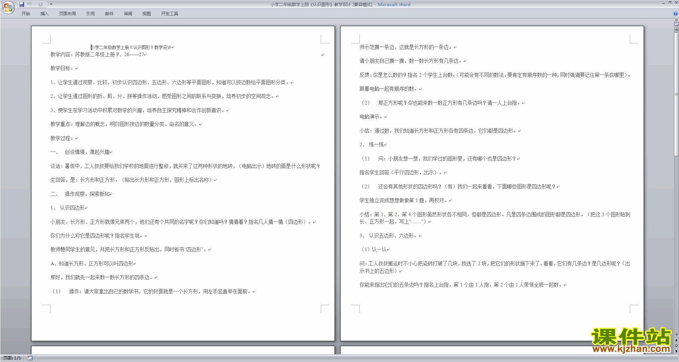Open the 开始 ribbon tab
This screenshot has height=362, width=679.
(x=25, y=14)
